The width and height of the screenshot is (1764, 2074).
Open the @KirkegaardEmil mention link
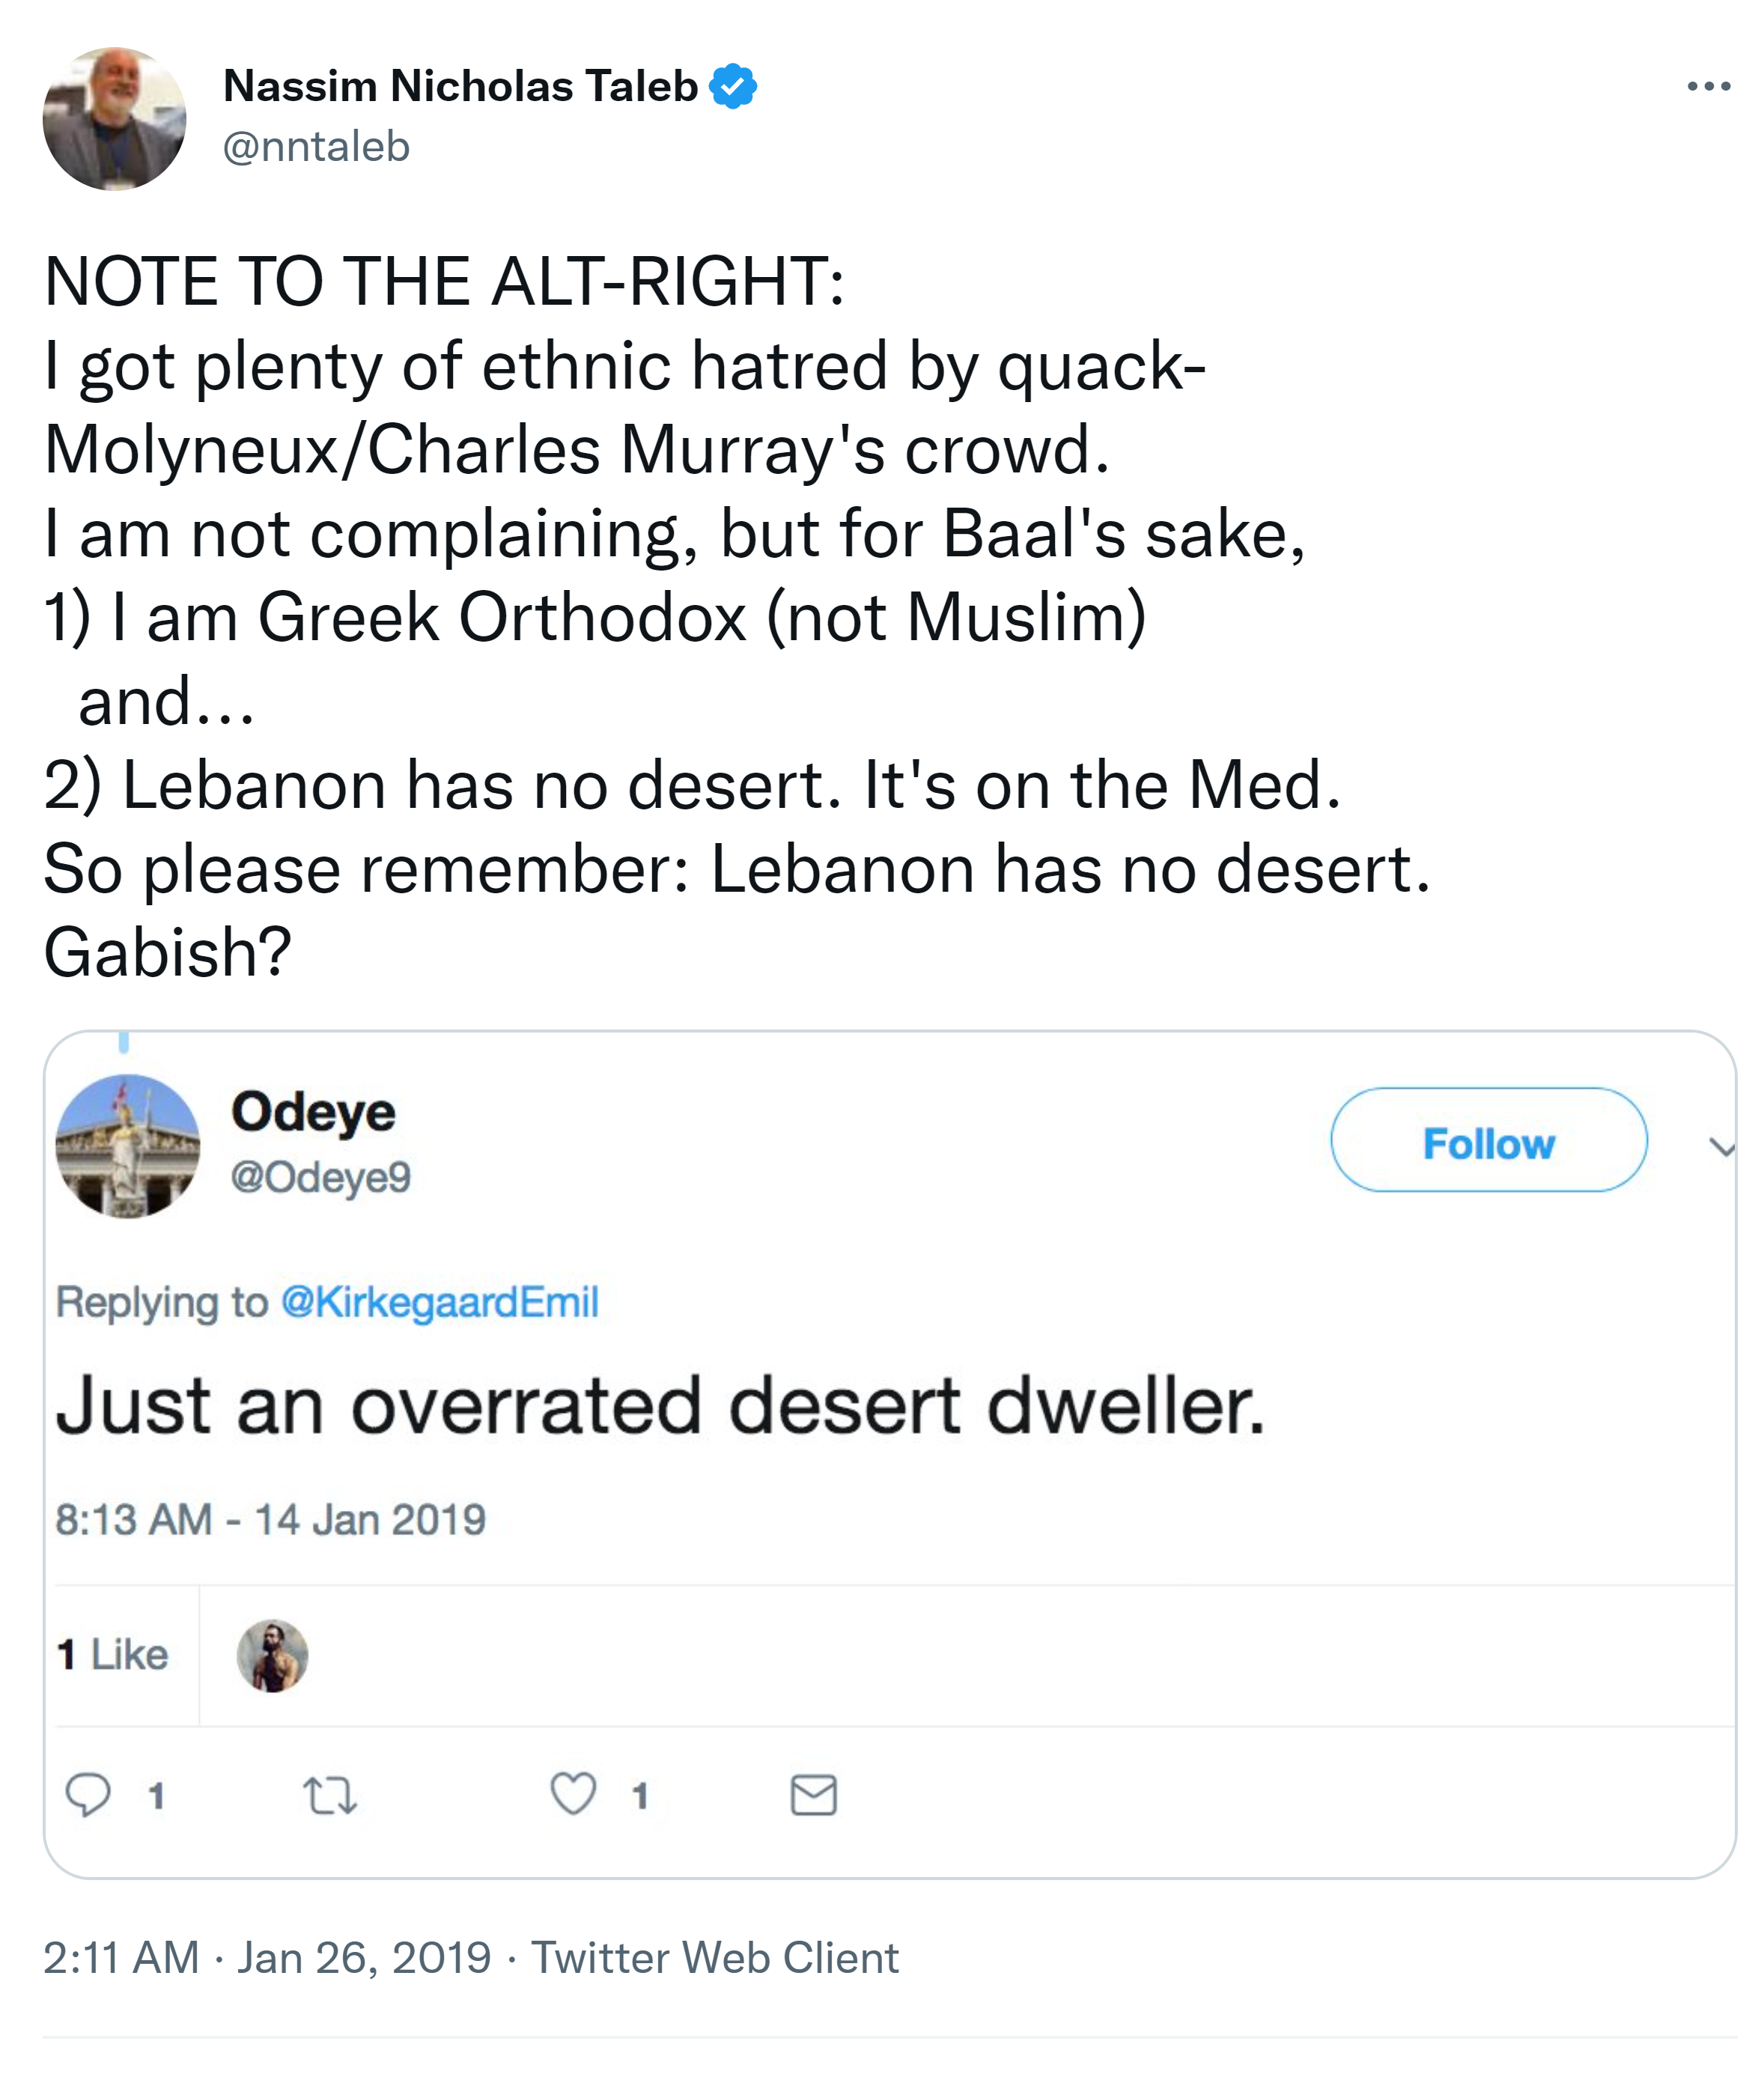(440, 1302)
